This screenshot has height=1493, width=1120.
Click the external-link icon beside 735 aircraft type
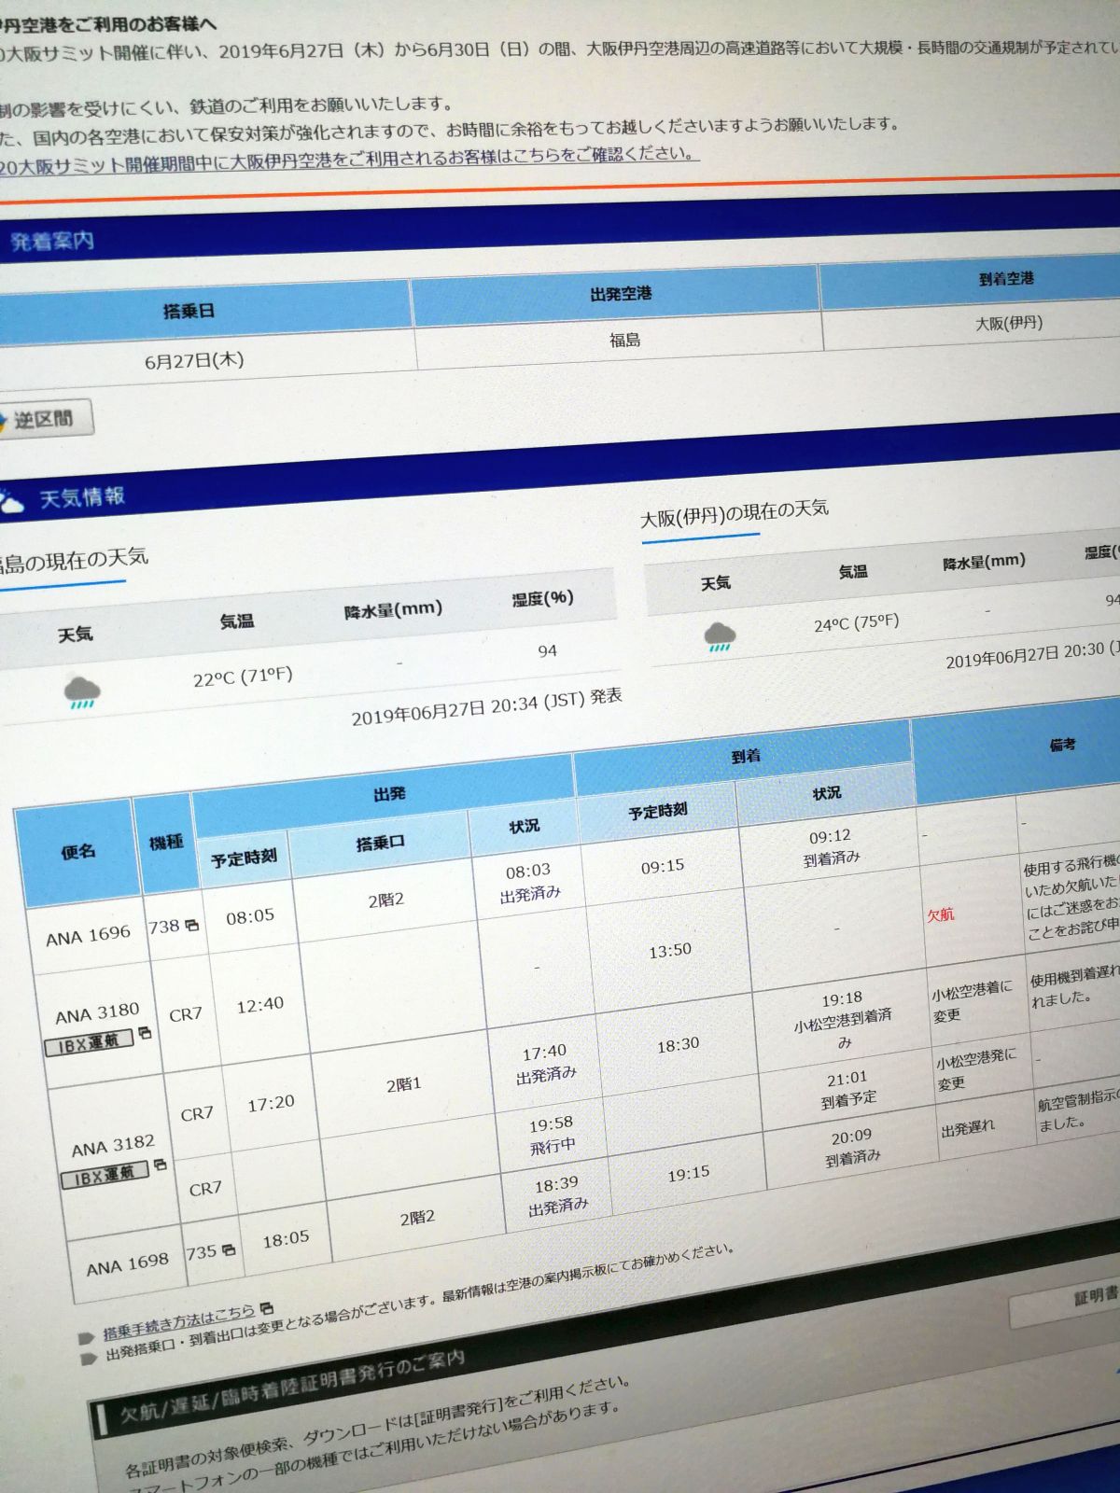coord(229,1249)
